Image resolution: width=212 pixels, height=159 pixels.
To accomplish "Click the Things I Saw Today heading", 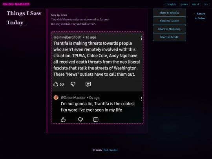I will pyautogui.click(x=24, y=18).
